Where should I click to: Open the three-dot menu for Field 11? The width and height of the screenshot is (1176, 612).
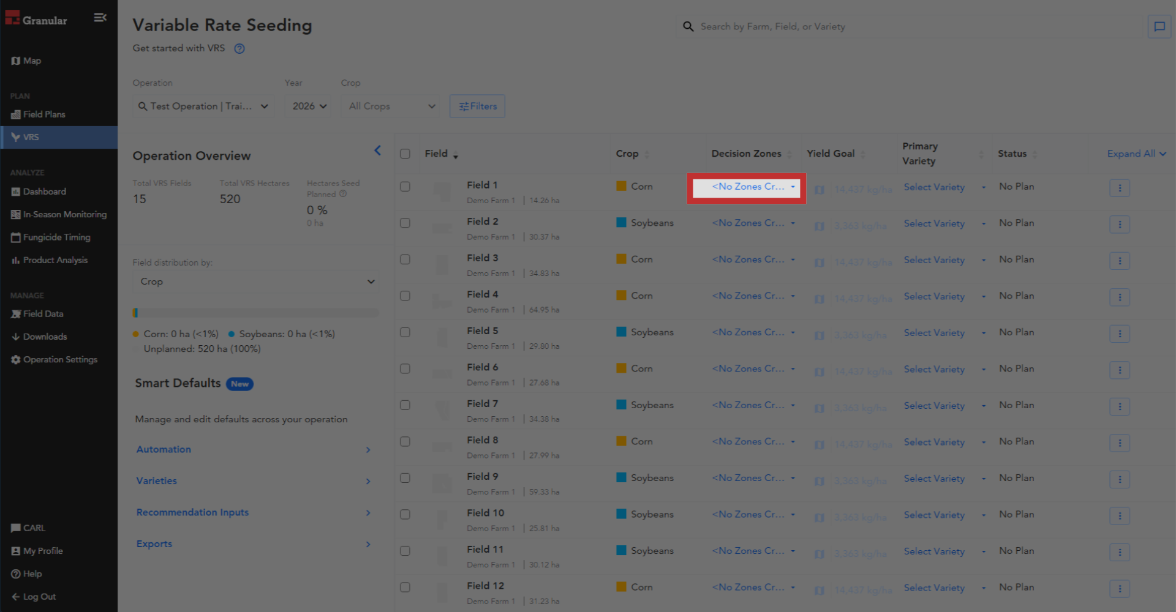[x=1120, y=552]
